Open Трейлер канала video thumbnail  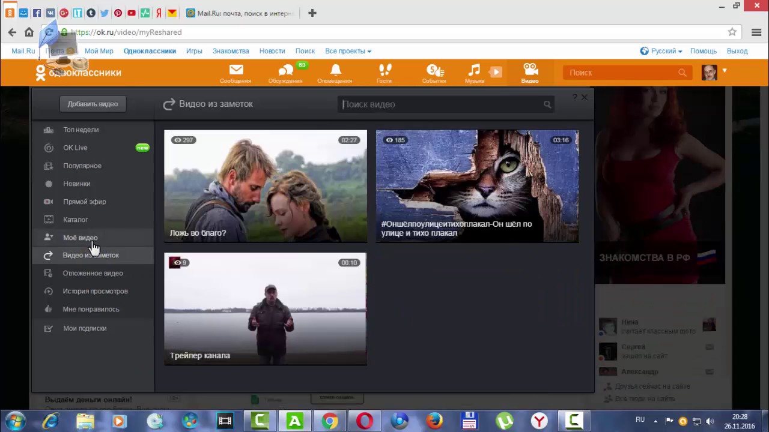(x=266, y=309)
